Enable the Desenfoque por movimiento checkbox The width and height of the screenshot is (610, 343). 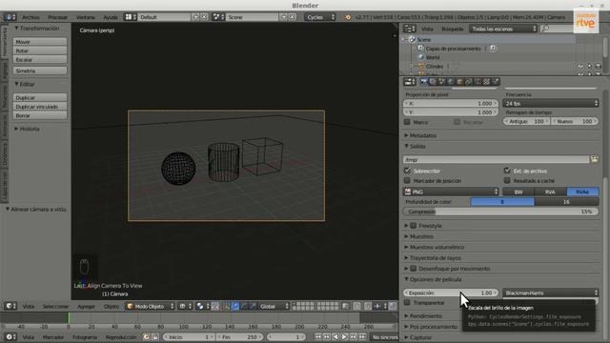(x=414, y=269)
